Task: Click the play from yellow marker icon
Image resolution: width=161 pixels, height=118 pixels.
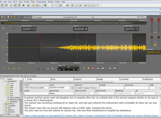Action: 9,69
